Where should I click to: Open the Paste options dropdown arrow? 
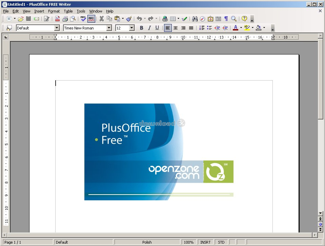123,19
